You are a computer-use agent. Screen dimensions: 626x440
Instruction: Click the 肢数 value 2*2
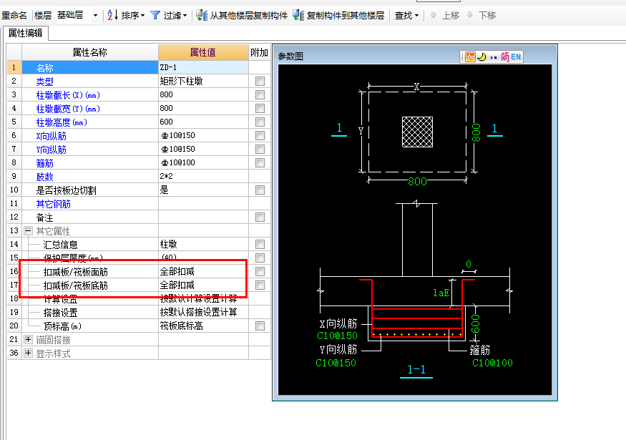[x=203, y=176]
